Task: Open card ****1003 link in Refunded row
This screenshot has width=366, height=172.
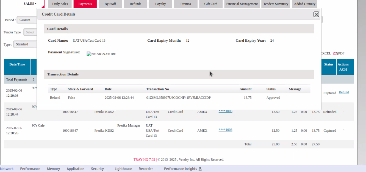Action: (x=225, y=111)
